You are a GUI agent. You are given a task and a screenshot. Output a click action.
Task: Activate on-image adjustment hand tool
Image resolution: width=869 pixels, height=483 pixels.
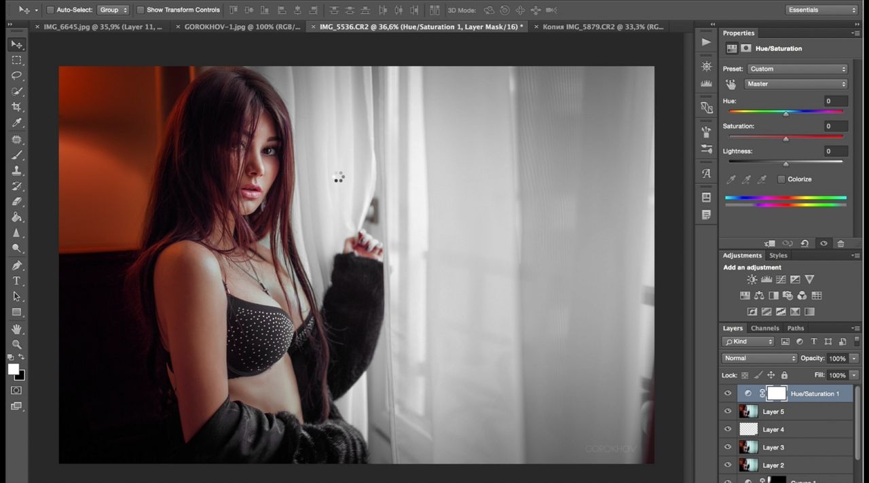[731, 84]
